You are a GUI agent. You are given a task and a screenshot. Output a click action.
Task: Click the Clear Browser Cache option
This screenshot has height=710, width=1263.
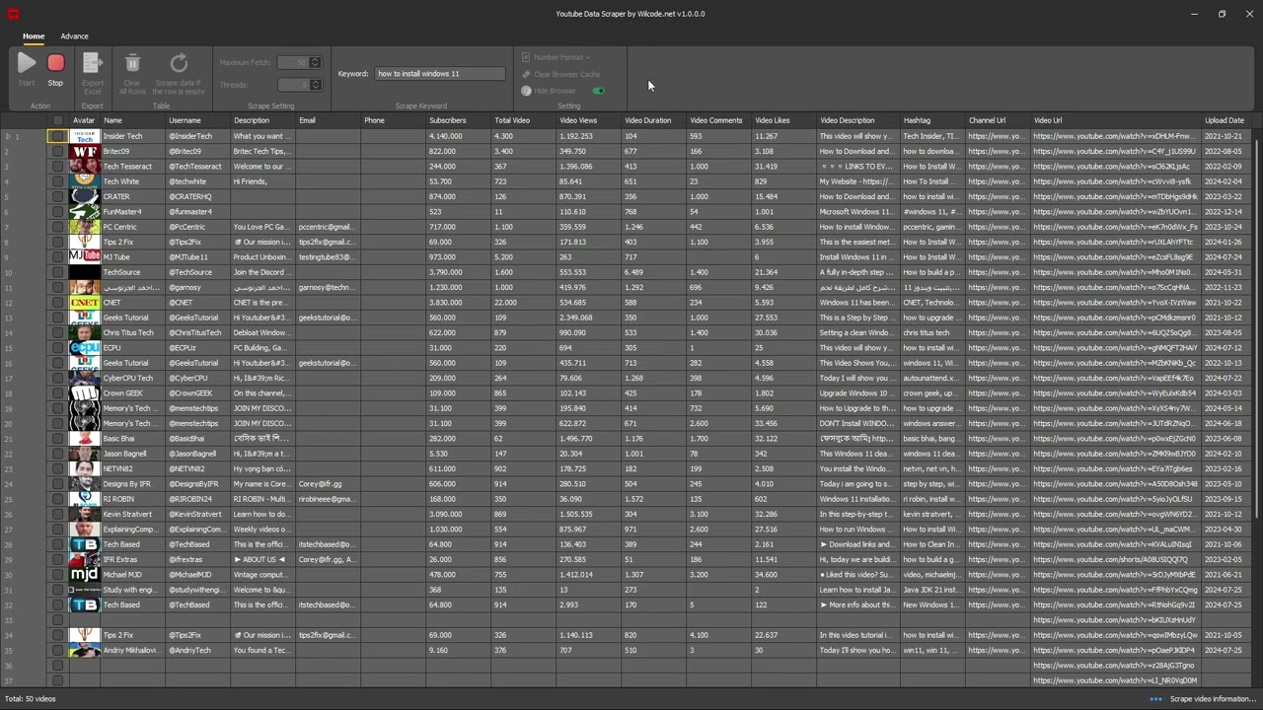point(561,74)
